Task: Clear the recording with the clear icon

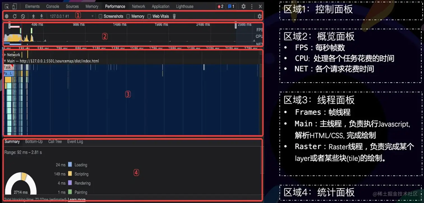Action: click(x=23, y=16)
